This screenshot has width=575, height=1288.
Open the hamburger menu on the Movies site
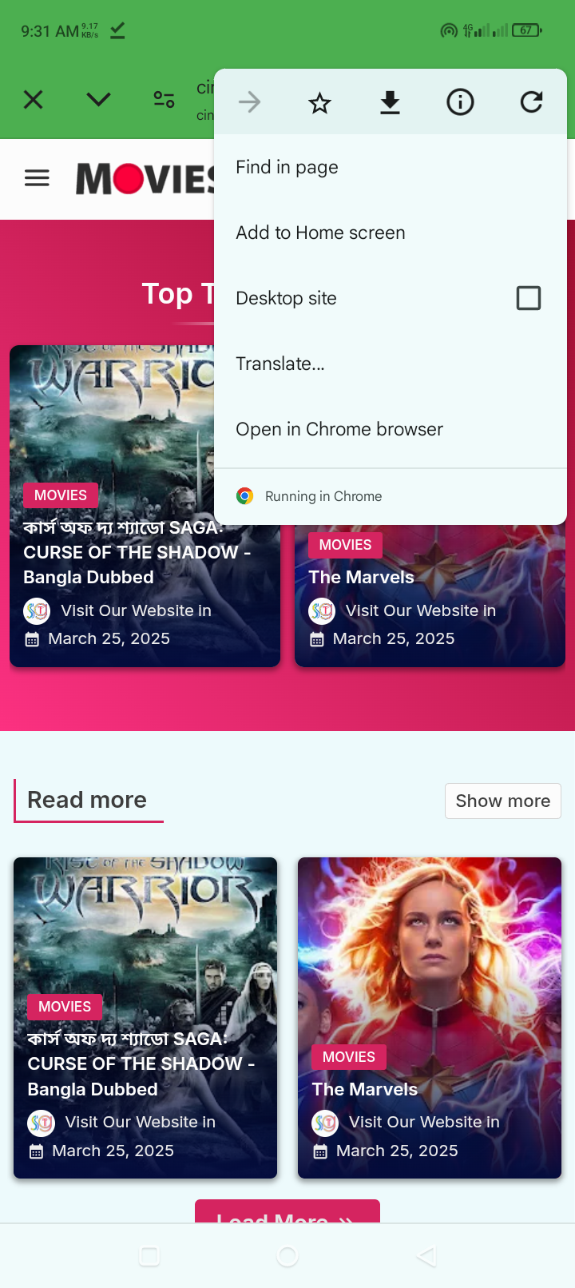point(37,177)
